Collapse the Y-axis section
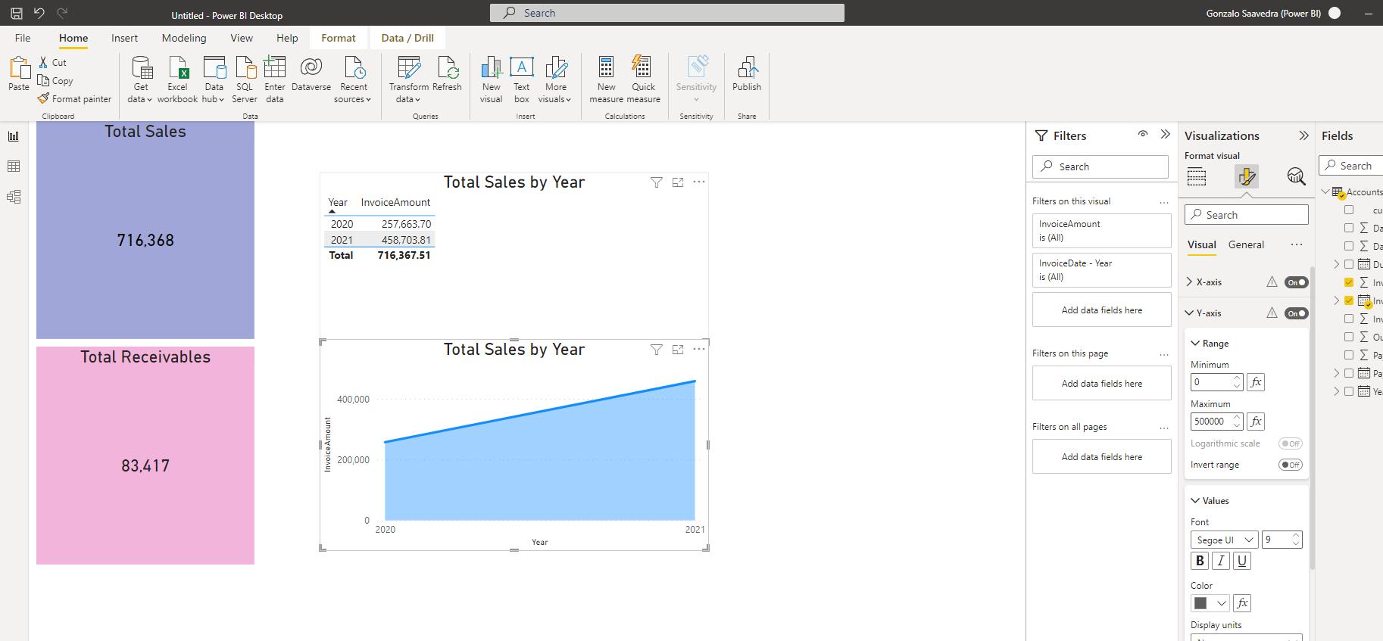Screen dimensions: 1383x641 [1190, 313]
